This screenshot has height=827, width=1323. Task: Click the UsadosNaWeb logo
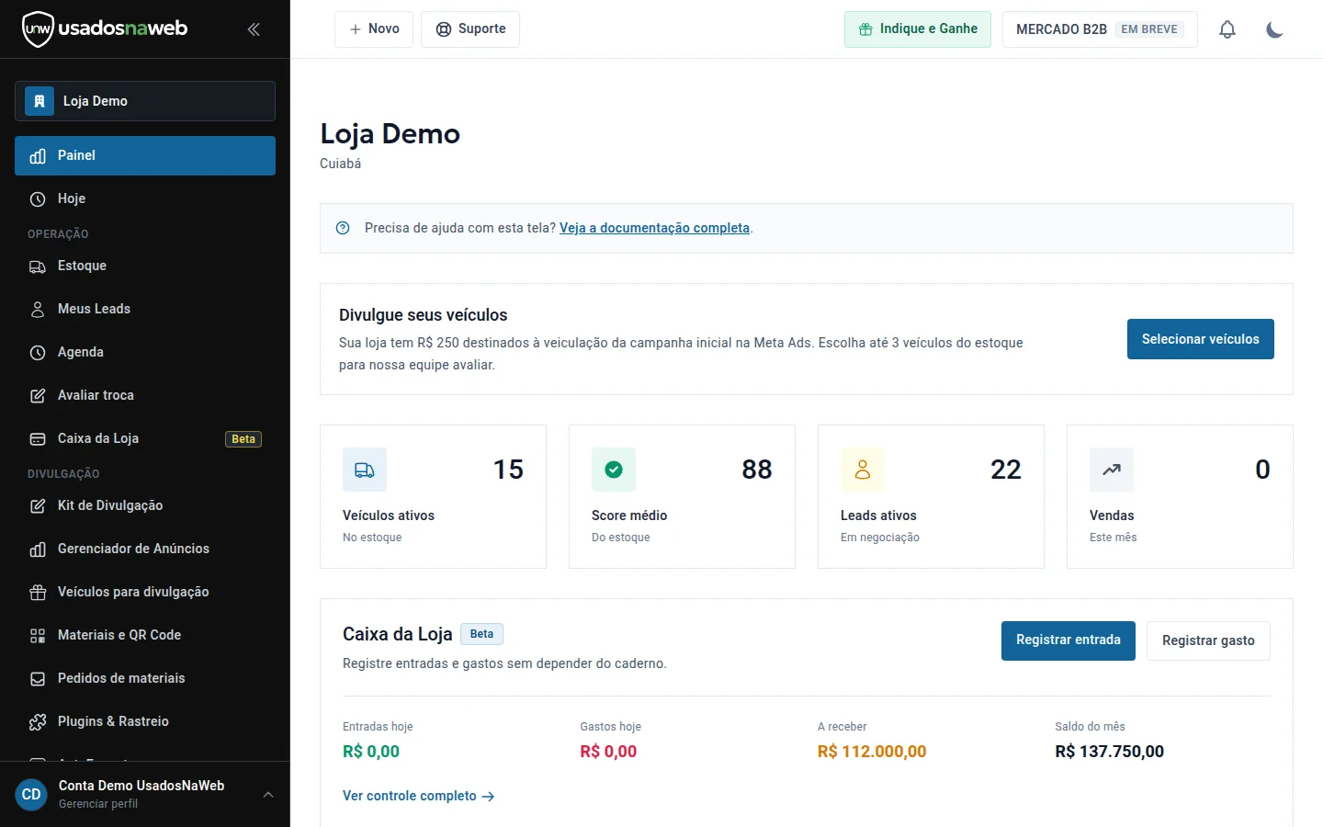(x=105, y=28)
